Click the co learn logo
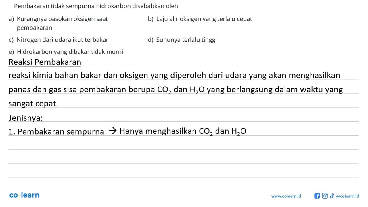Viewport: 368px width, 207px height. 24,195
